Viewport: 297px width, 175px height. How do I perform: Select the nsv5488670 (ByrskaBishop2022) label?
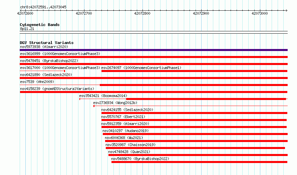pyautogui.click(x=140, y=159)
